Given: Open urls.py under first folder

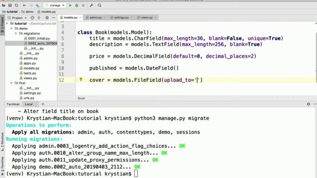Looking at the screenshot, I should coord(27,98).
